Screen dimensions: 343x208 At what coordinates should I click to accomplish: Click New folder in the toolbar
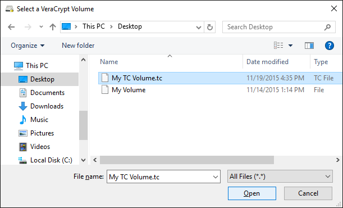coord(78,46)
